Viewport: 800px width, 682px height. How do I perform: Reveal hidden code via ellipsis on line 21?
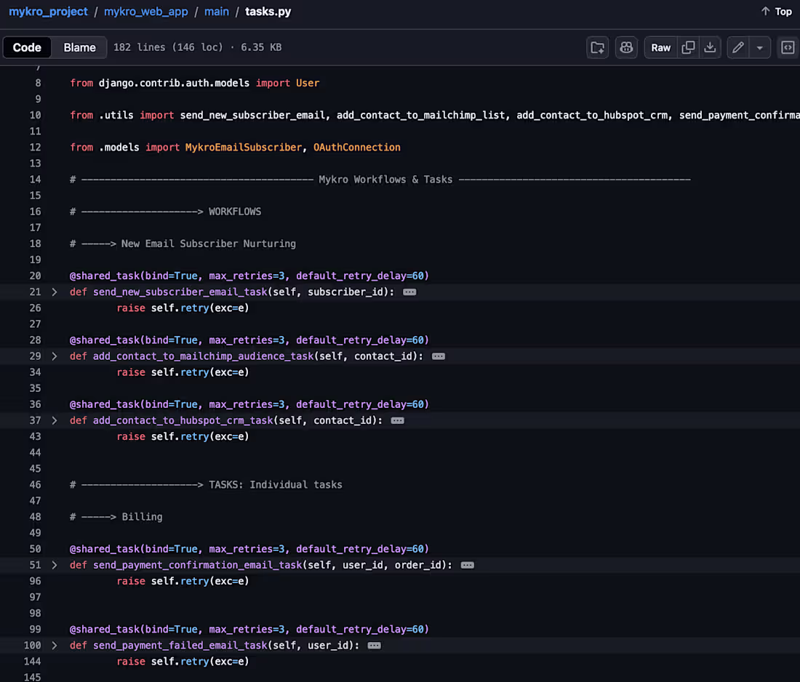[409, 292]
